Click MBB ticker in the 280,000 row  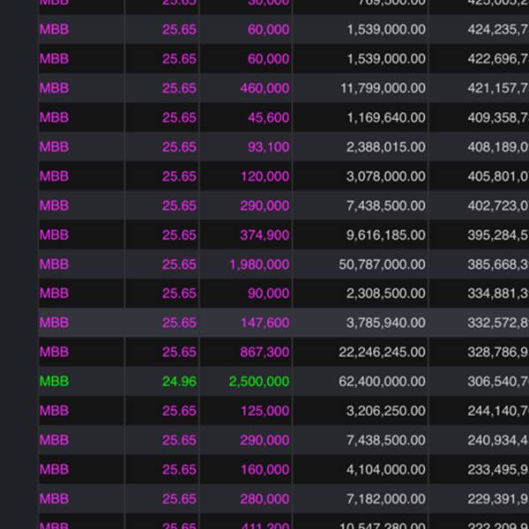(54, 499)
